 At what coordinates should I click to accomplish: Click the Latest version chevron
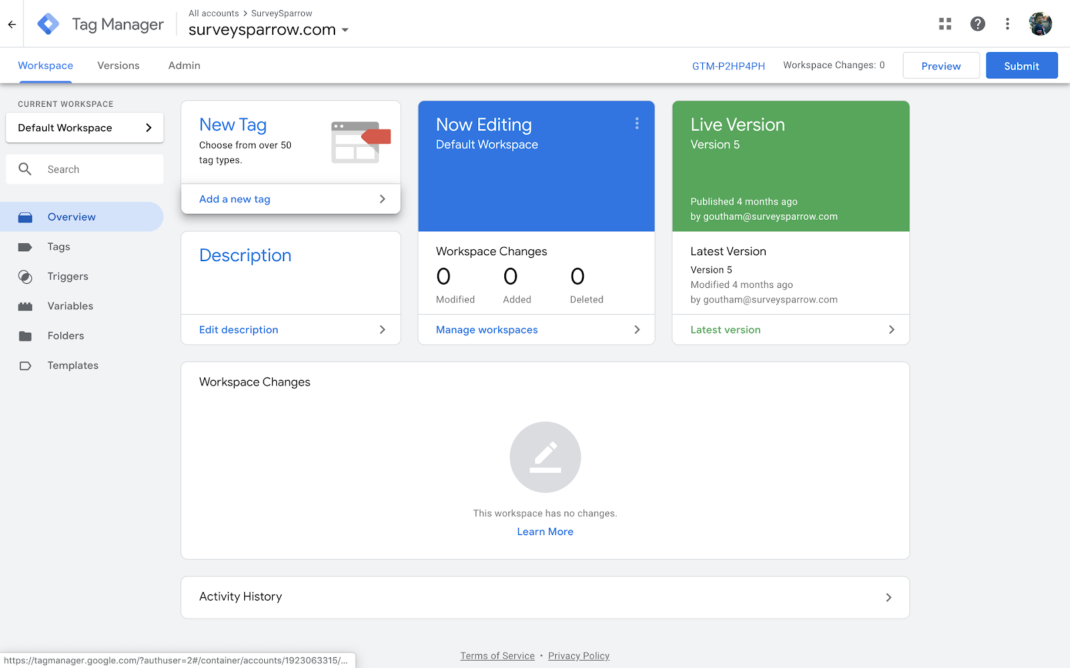891,329
